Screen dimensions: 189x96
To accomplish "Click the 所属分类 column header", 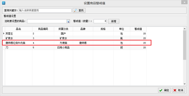I will pyautogui.click(x=64, y=29).
